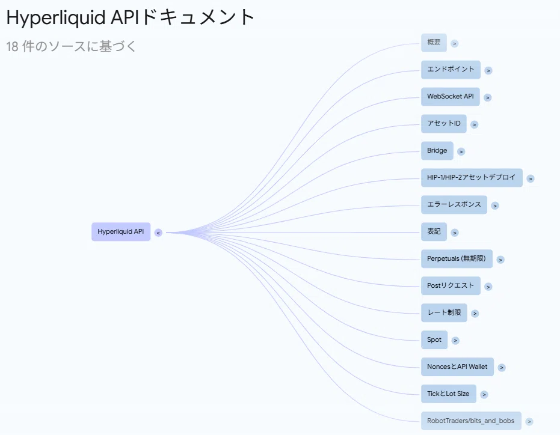Image resolution: width=560 pixels, height=435 pixels.
Task: Expand the レート制限 node chevron
Action: (475, 314)
